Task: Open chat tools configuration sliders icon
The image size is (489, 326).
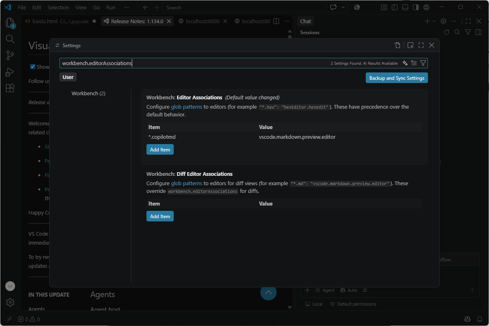Action: coord(365,290)
